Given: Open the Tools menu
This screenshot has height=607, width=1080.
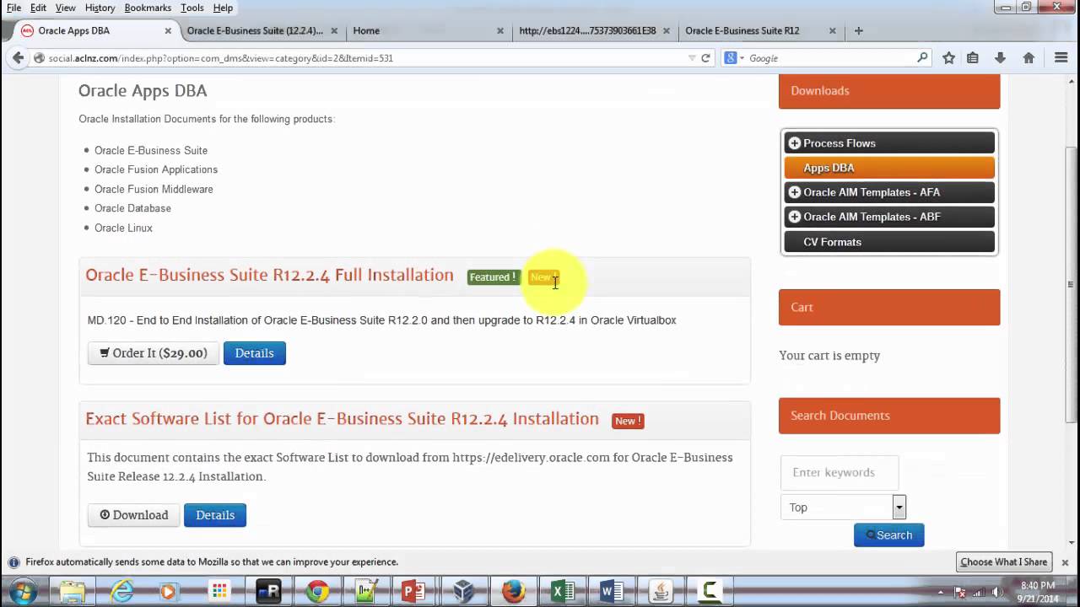Looking at the screenshot, I should tap(192, 8).
